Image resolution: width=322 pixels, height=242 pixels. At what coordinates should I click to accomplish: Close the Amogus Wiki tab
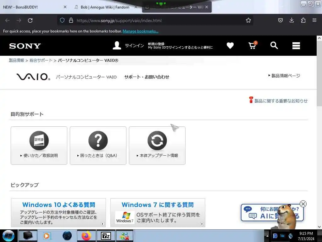(x=136, y=7)
